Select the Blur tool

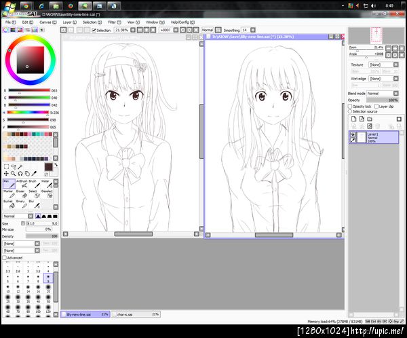[x=35, y=204]
